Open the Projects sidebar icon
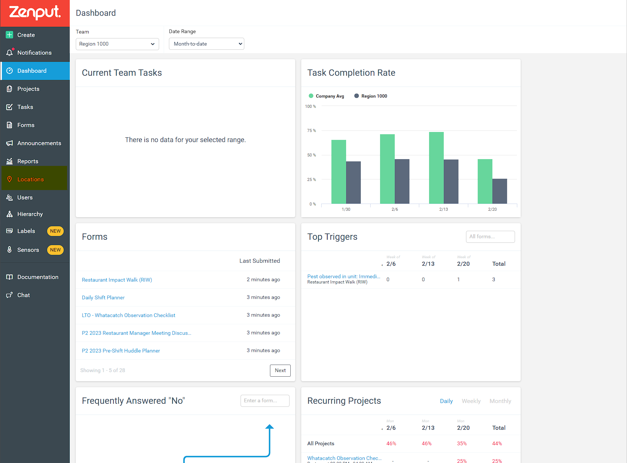 (9, 89)
